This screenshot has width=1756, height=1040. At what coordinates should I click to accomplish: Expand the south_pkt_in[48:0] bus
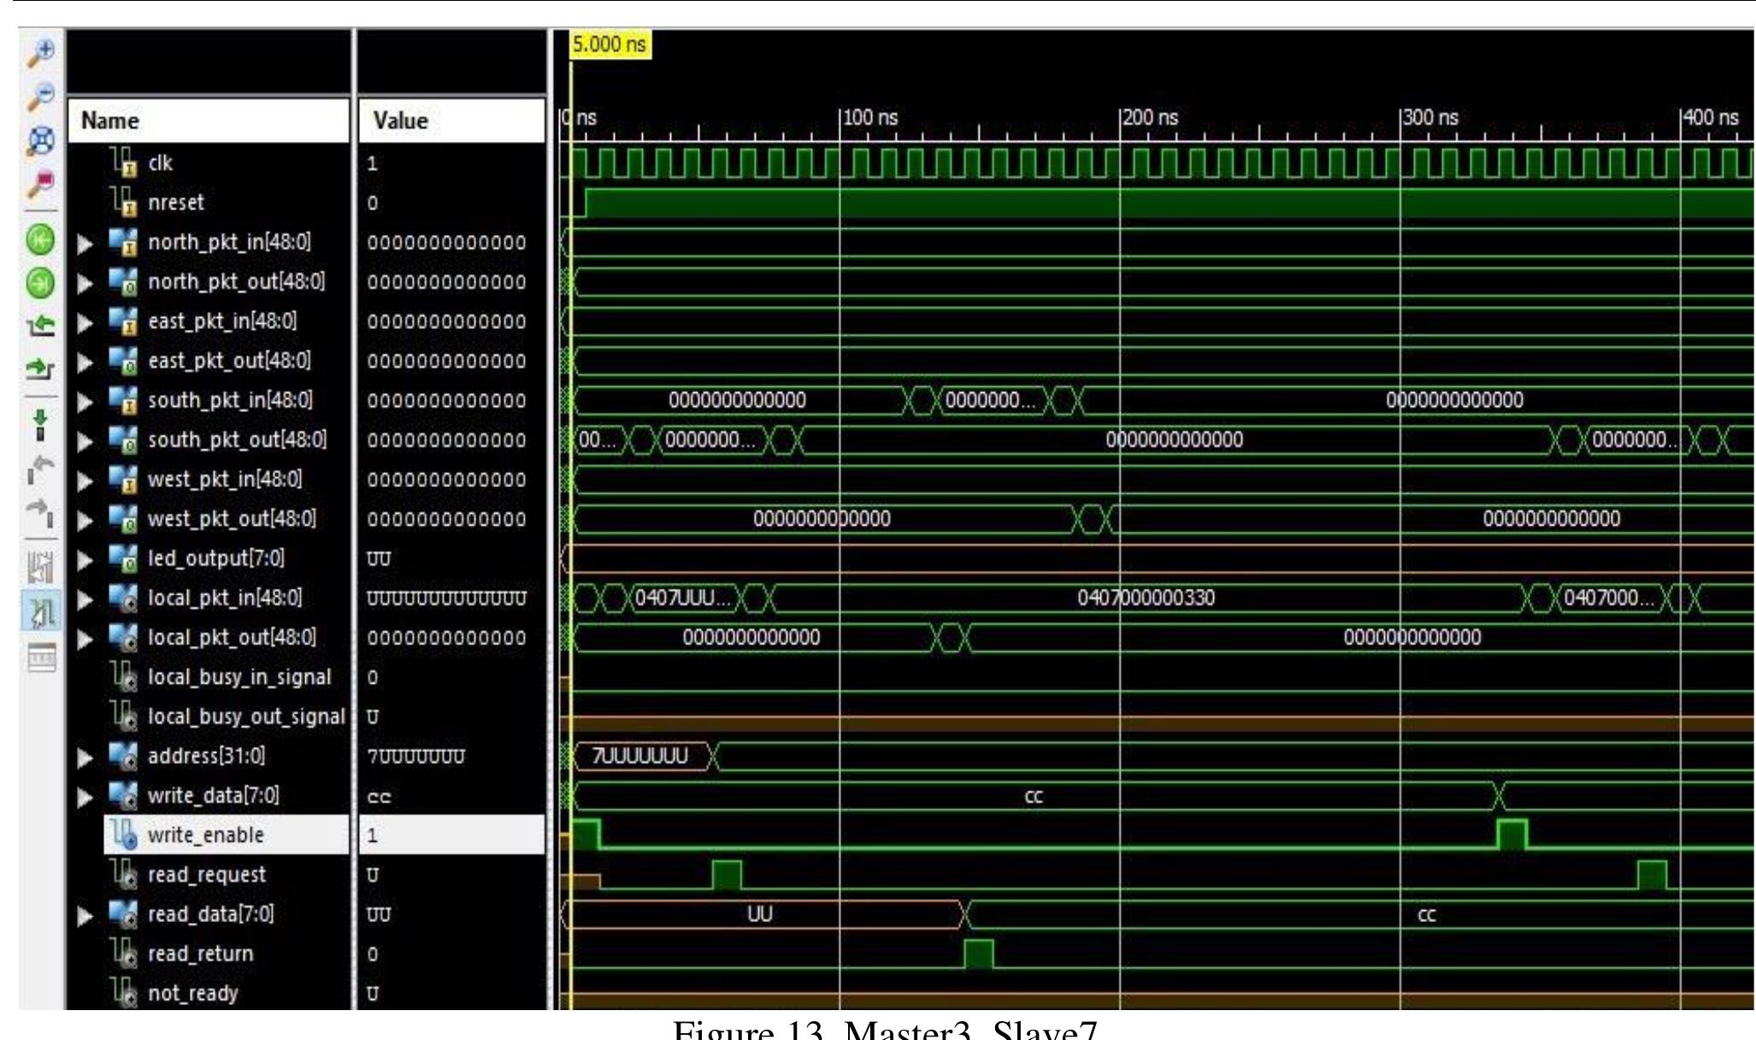(84, 402)
